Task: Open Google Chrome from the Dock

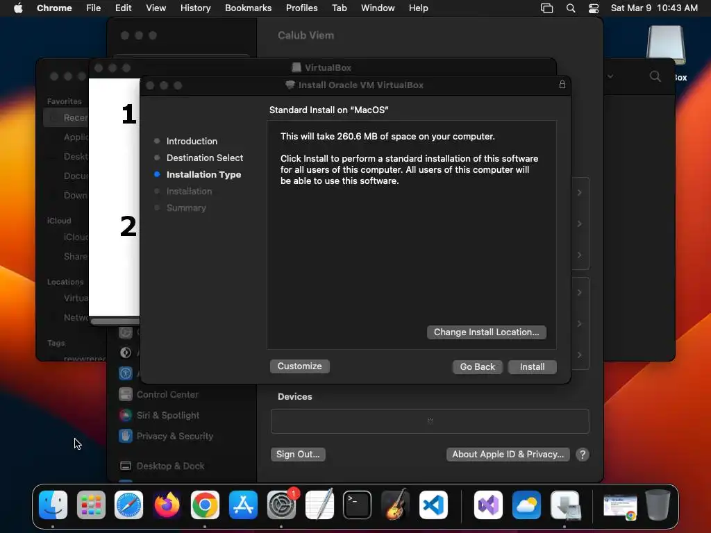Action: click(x=205, y=505)
